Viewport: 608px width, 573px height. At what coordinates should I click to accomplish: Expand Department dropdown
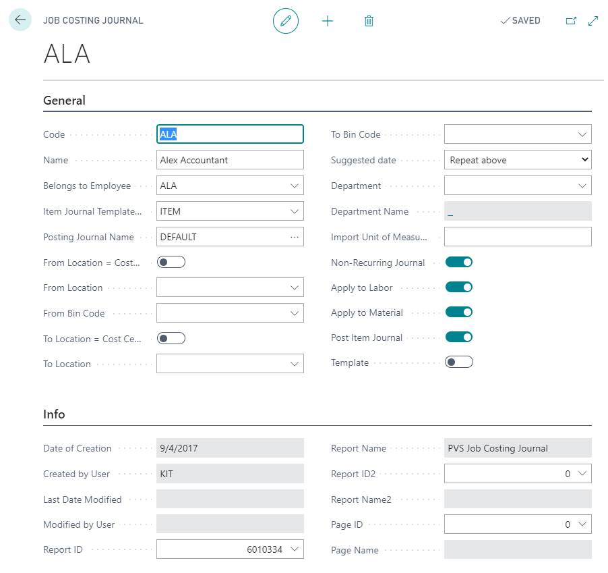[x=582, y=186]
